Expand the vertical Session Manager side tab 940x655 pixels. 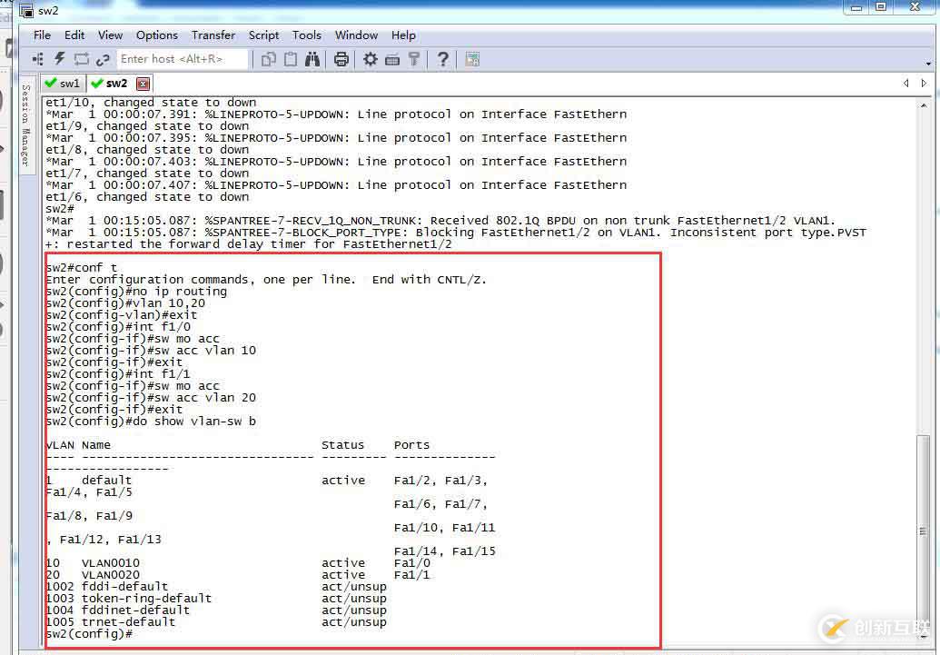[26, 124]
